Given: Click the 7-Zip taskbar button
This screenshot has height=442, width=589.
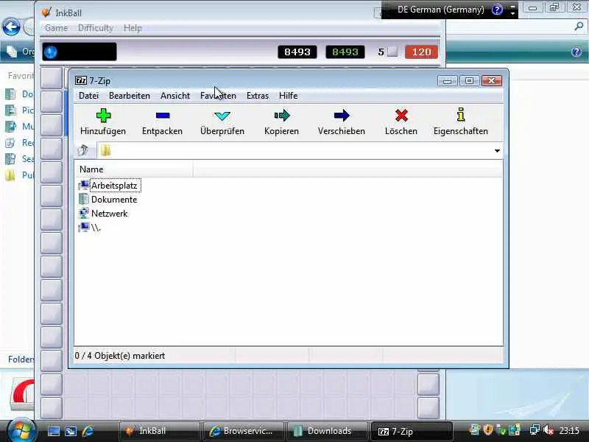Looking at the screenshot, I should click(411, 431).
